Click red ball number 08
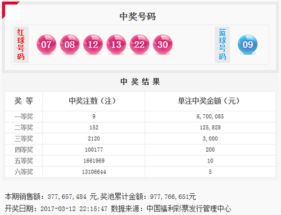Screen dimensions: 281x215 coord(70,44)
